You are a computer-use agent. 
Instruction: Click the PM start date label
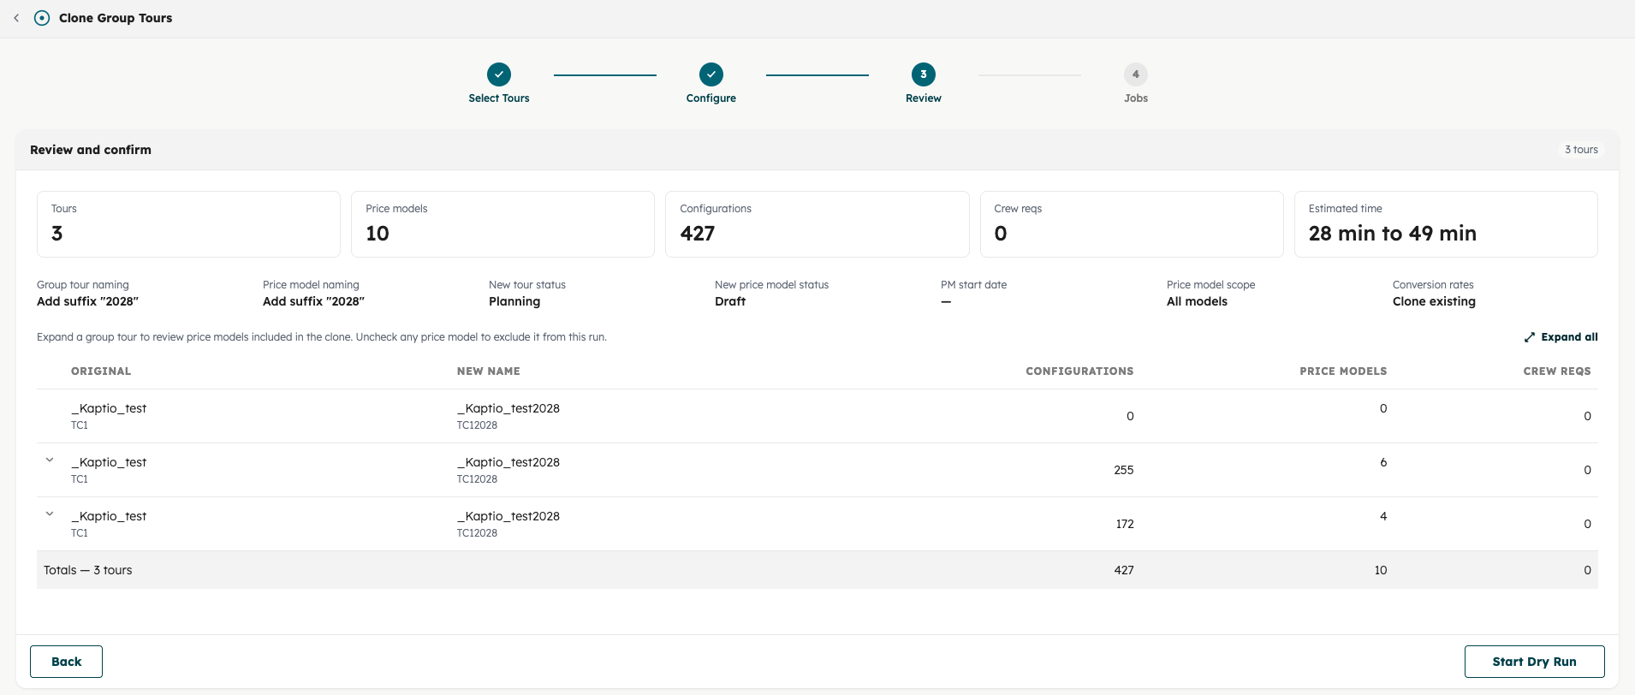pyautogui.click(x=973, y=285)
